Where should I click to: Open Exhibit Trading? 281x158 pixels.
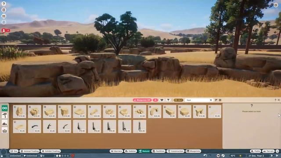[x=51, y=151]
